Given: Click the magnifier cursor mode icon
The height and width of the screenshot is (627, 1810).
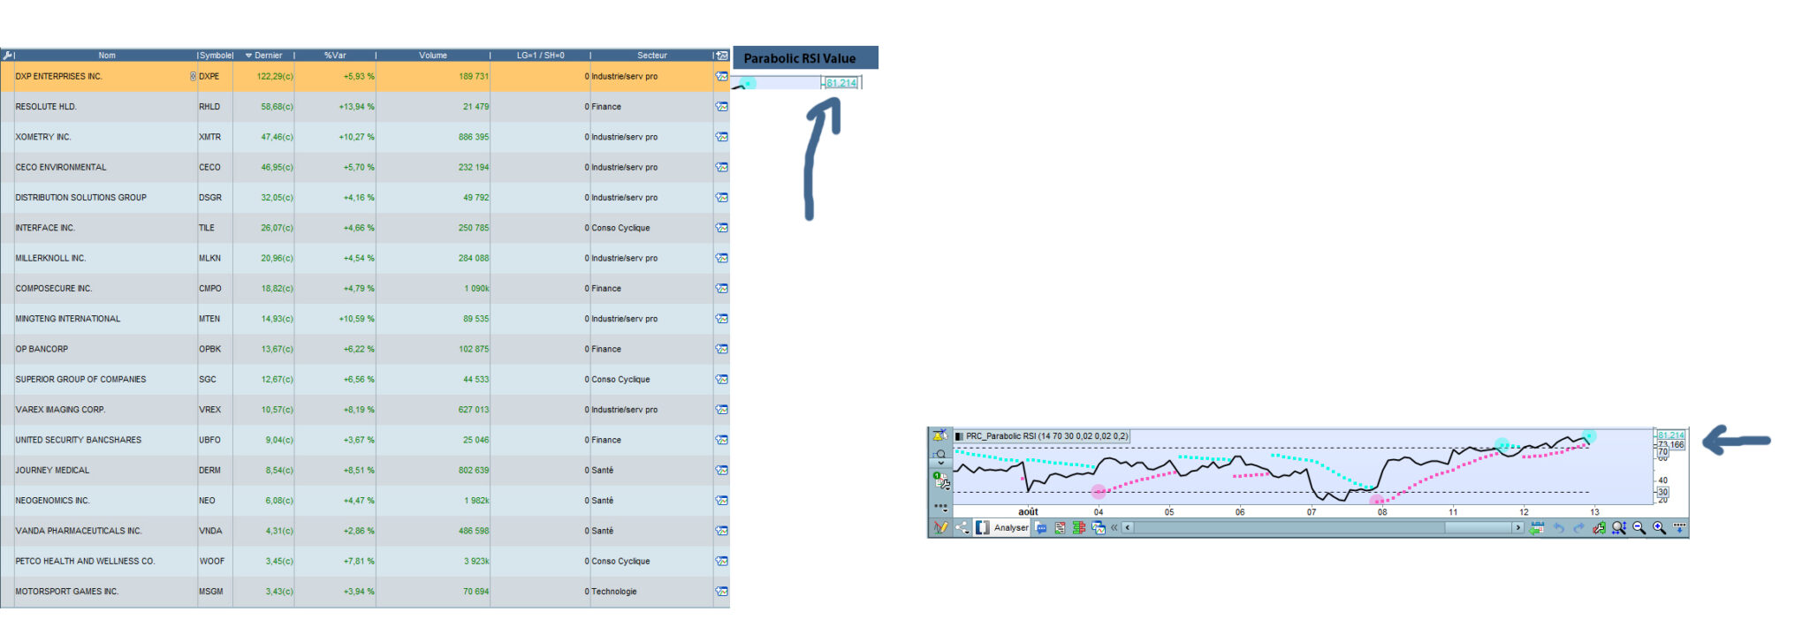Looking at the screenshot, I should [x=940, y=453].
